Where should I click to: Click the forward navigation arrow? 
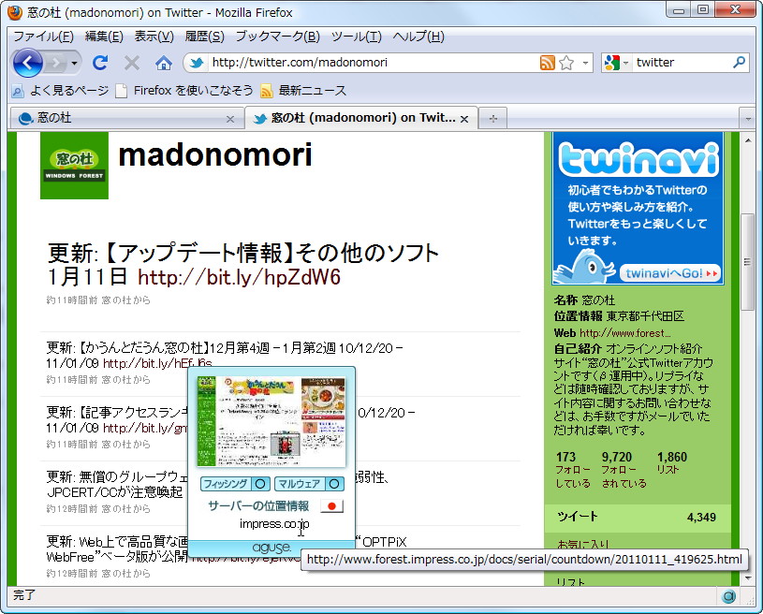pyautogui.click(x=56, y=63)
